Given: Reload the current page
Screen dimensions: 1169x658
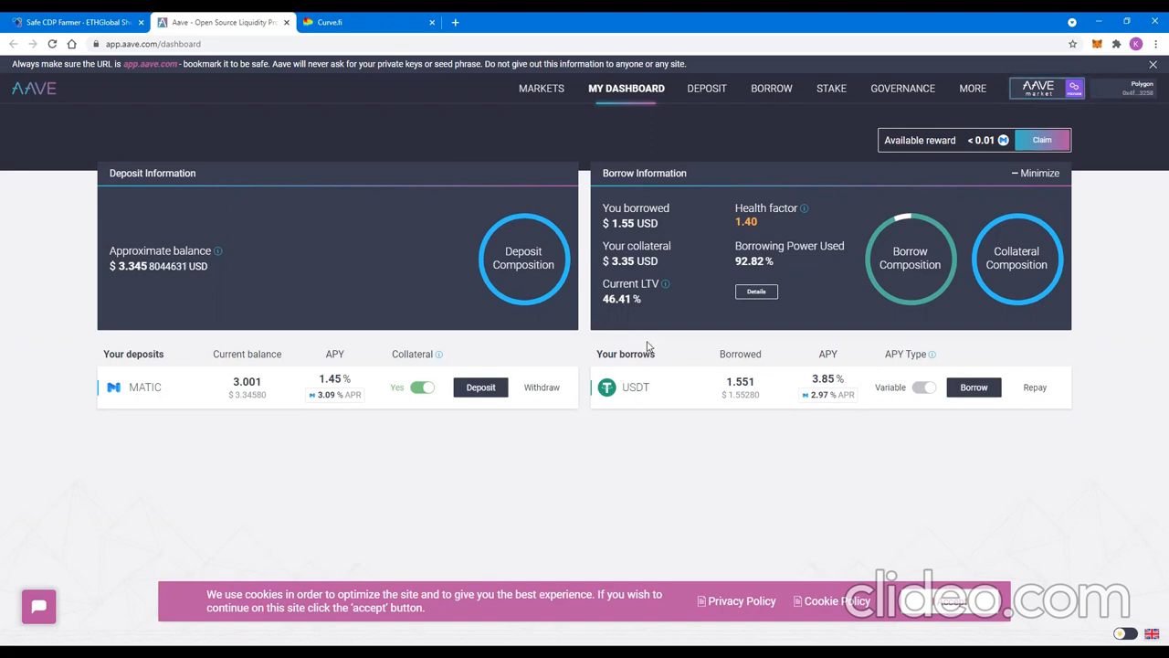Looking at the screenshot, I should [52, 44].
